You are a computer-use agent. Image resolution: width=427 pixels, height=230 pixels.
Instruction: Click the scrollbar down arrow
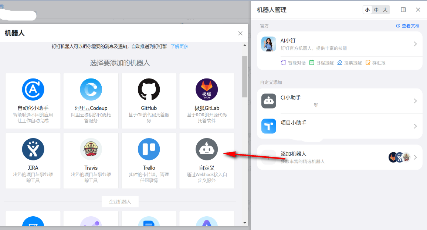pyautogui.click(x=244, y=223)
